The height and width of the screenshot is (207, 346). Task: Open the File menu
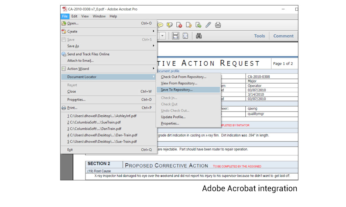coord(65,16)
